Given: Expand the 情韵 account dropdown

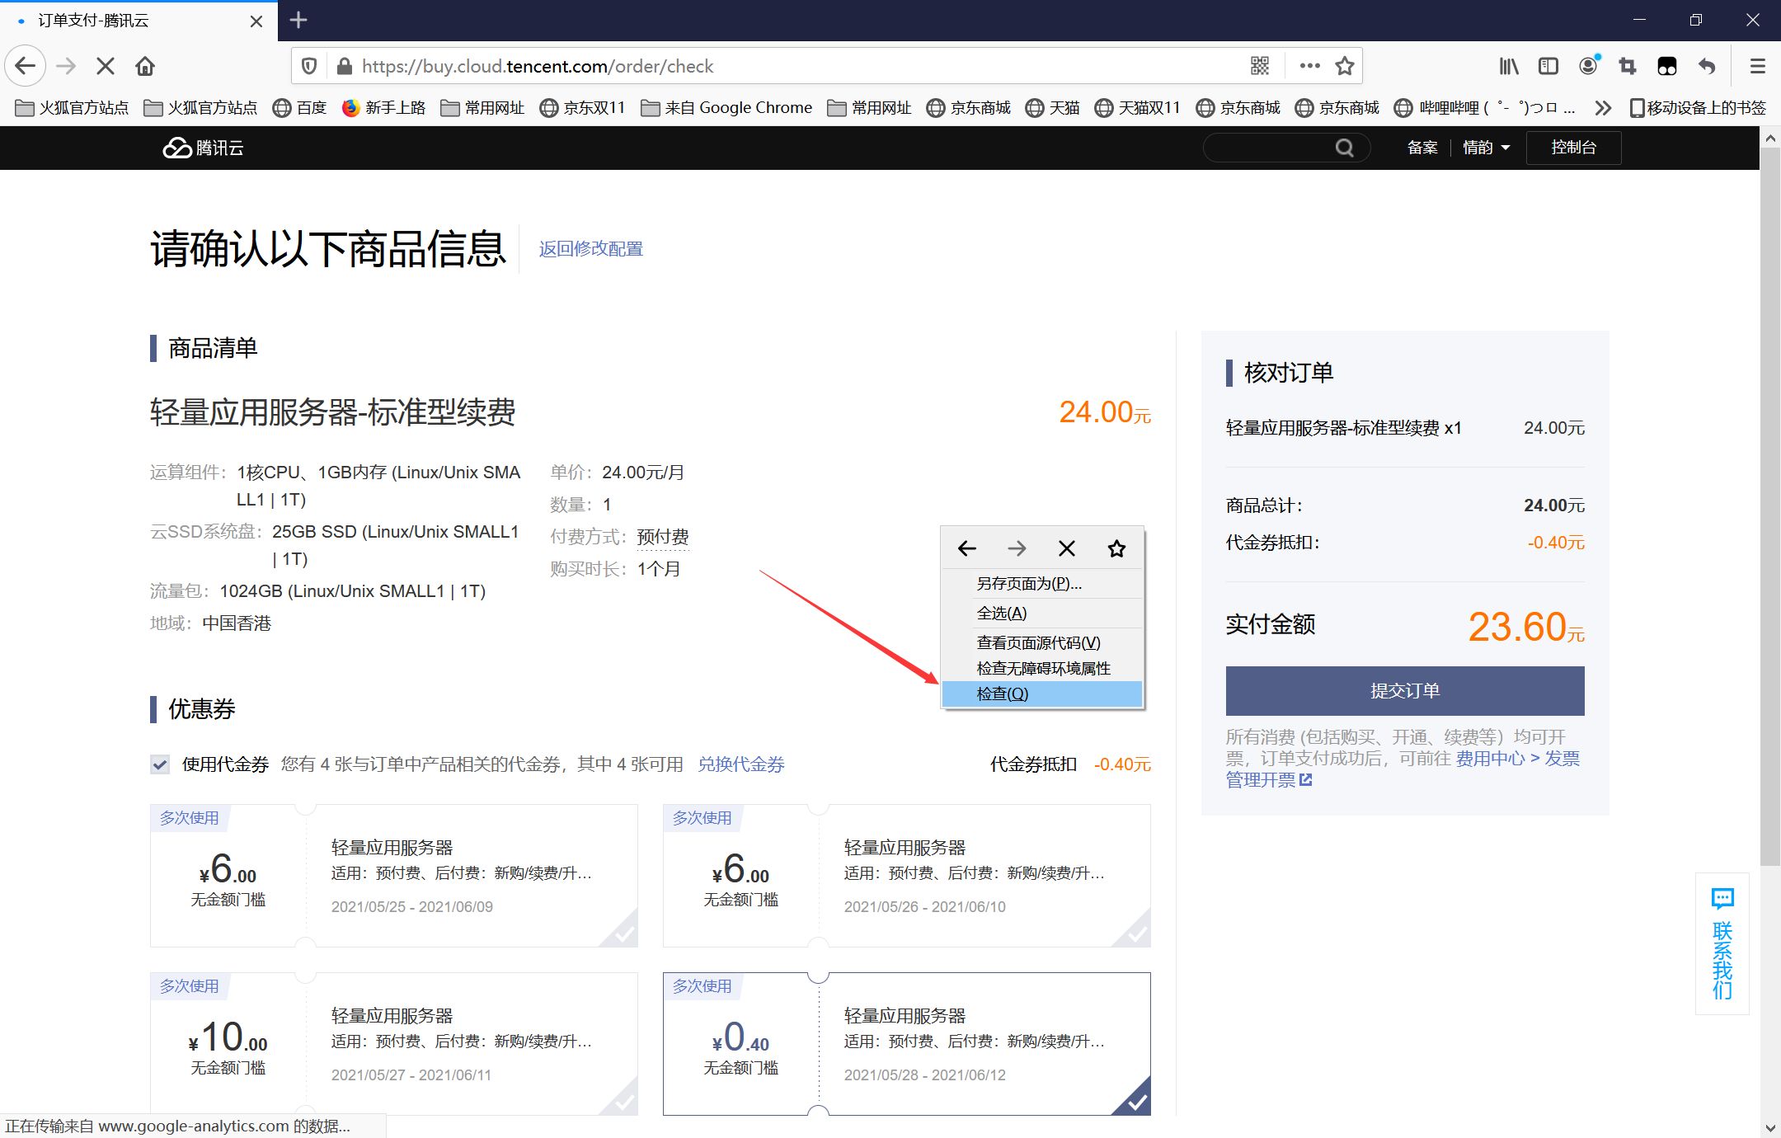Looking at the screenshot, I should click(x=1486, y=148).
